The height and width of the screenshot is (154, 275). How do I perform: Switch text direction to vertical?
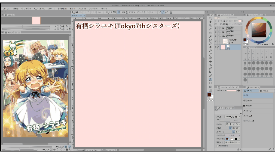coord(237,132)
